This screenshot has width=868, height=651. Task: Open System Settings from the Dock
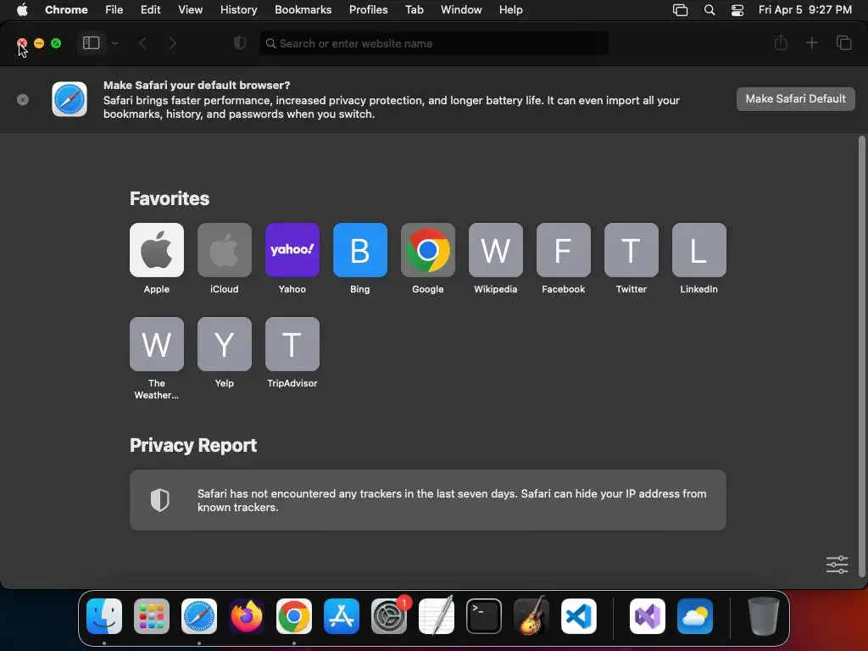[x=389, y=616]
